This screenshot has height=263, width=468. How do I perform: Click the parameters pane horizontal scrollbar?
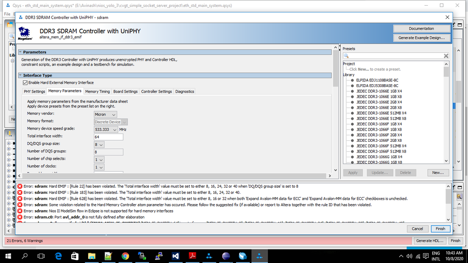click(175, 176)
